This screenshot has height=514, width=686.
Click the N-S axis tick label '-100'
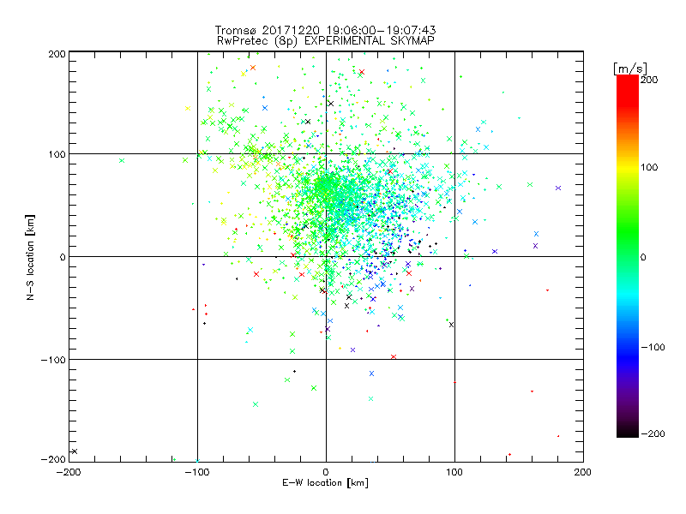53,360
